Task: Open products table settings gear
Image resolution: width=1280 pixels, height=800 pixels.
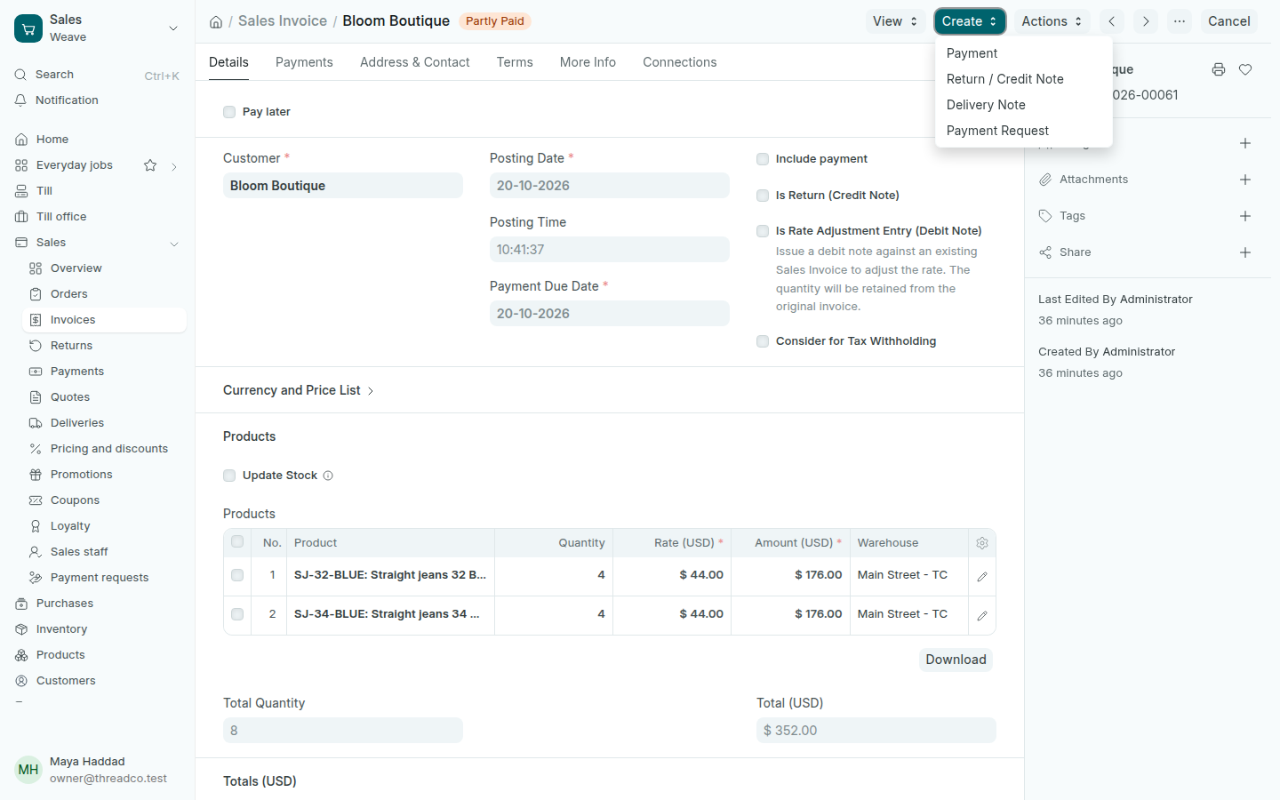Action: [x=982, y=543]
